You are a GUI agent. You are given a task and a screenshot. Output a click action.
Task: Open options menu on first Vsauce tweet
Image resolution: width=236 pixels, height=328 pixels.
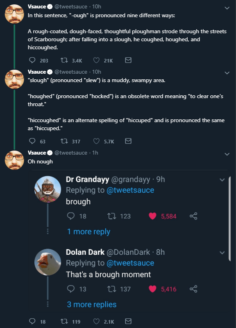[227, 8]
